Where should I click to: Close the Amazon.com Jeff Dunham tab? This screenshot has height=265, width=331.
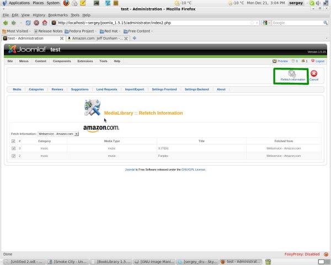click(126, 38)
